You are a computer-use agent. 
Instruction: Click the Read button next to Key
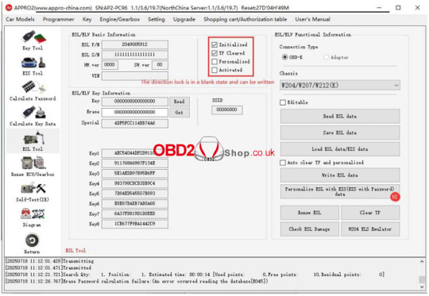[180, 102]
